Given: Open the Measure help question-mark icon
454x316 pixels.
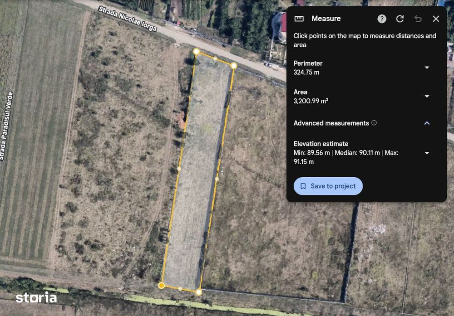Looking at the screenshot, I should pos(382,19).
